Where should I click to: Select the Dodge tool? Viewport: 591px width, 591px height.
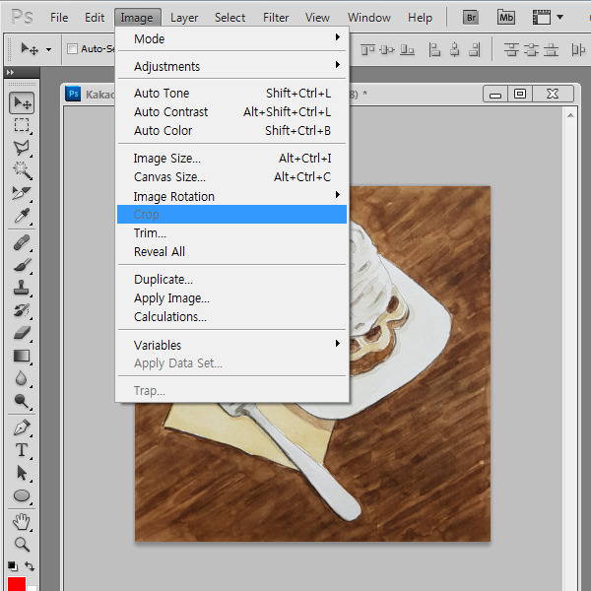click(22, 401)
